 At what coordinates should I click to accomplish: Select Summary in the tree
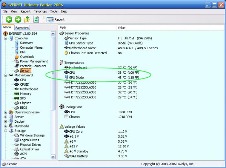click(26, 43)
